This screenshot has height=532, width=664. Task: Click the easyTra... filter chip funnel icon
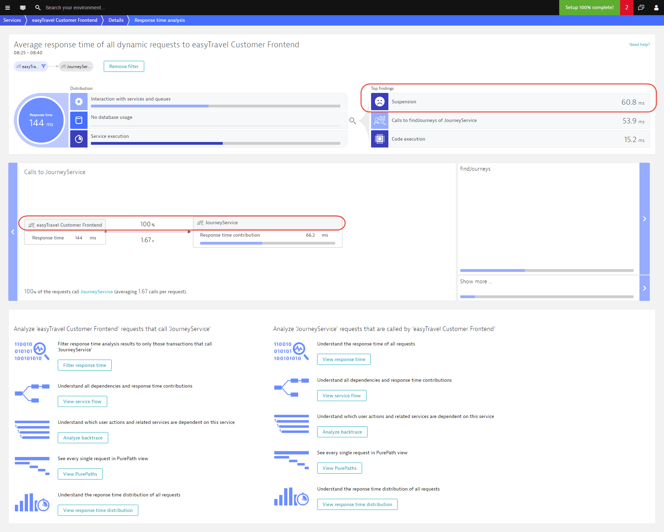pyautogui.click(x=44, y=66)
